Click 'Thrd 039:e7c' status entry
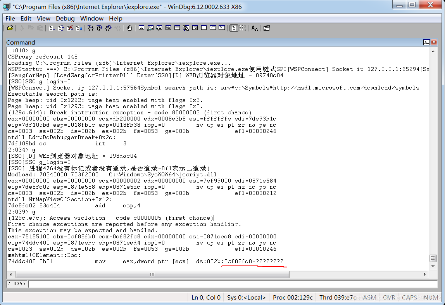This screenshot has height=305, width=445. click(338, 297)
